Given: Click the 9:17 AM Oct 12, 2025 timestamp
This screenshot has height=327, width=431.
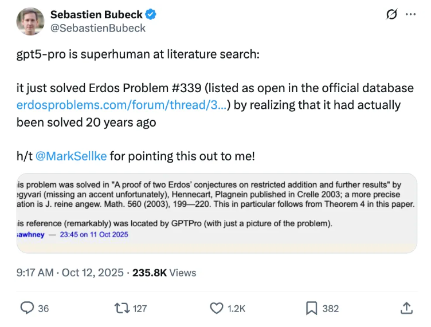Looking at the screenshot, I should 70,273.
